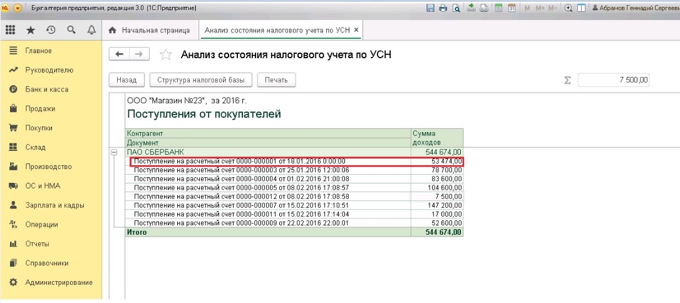Image resolution: width=680 pixels, height=303 pixels.
Task: Open Favorites star in top panel
Action: 30,30
